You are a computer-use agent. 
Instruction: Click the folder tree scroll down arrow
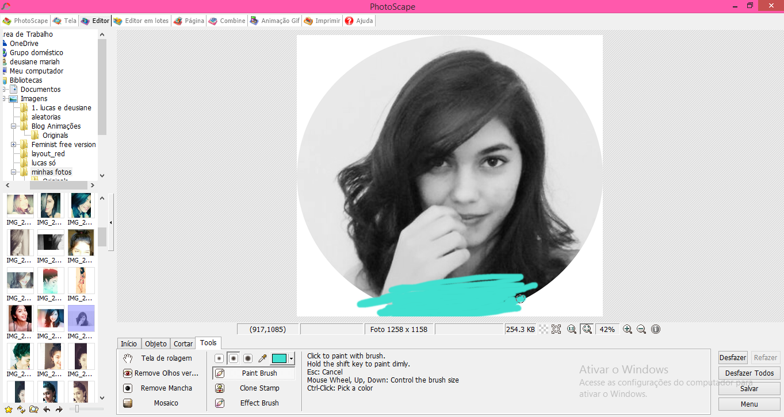[x=102, y=176]
